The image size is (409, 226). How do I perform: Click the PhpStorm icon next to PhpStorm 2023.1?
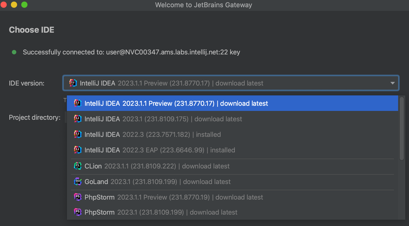pos(78,212)
